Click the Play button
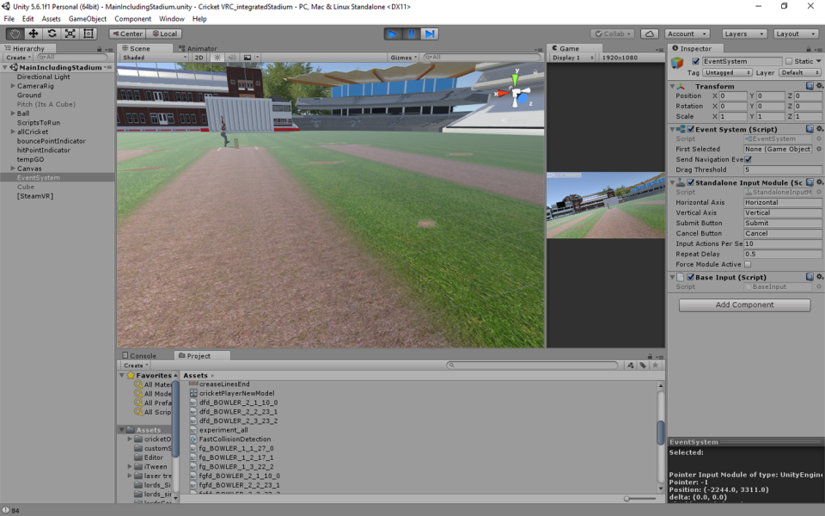 point(393,34)
